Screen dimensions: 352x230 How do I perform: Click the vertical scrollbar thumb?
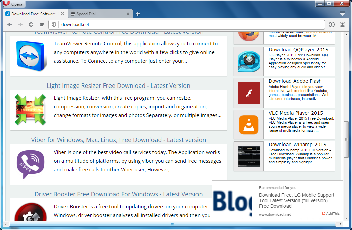(x=346, y=139)
